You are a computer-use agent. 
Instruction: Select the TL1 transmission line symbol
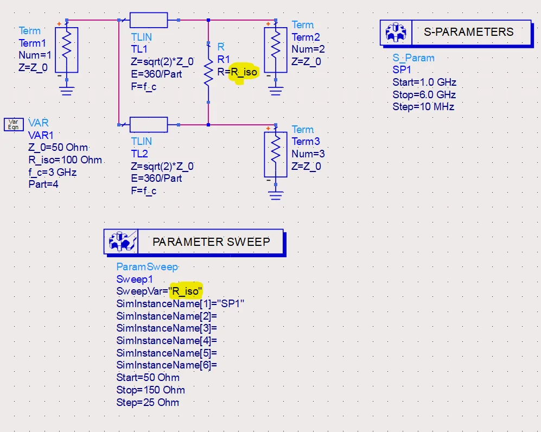pyautogui.click(x=149, y=20)
